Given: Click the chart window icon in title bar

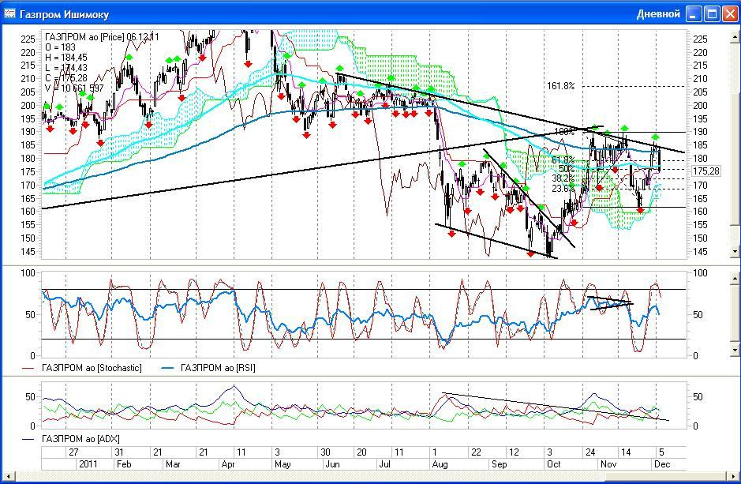Looking at the screenshot, I should (x=9, y=13).
